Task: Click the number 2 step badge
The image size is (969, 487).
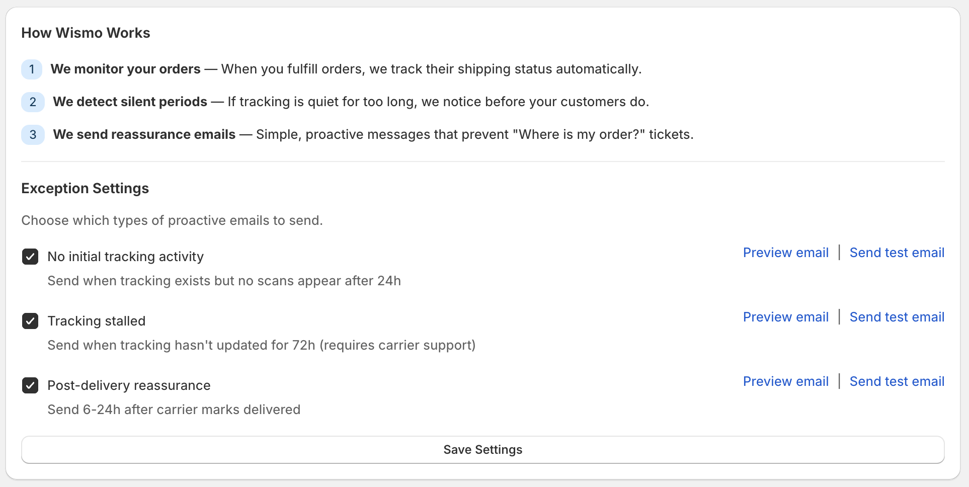Action: coord(33,102)
